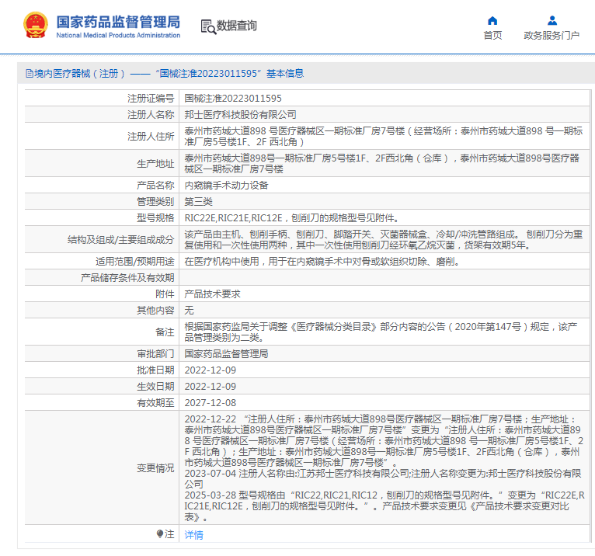This screenshot has height=556, width=595.
Task: Click the 备注 label cell
Action: [x=102, y=332]
